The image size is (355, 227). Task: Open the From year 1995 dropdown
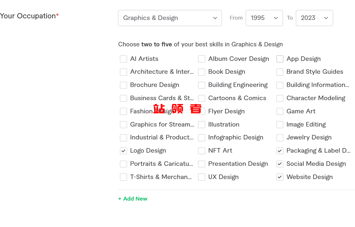(264, 18)
